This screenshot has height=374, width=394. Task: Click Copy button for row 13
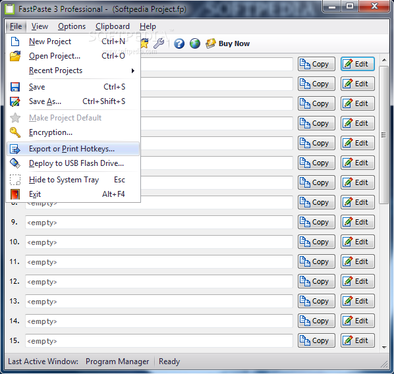tap(316, 301)
